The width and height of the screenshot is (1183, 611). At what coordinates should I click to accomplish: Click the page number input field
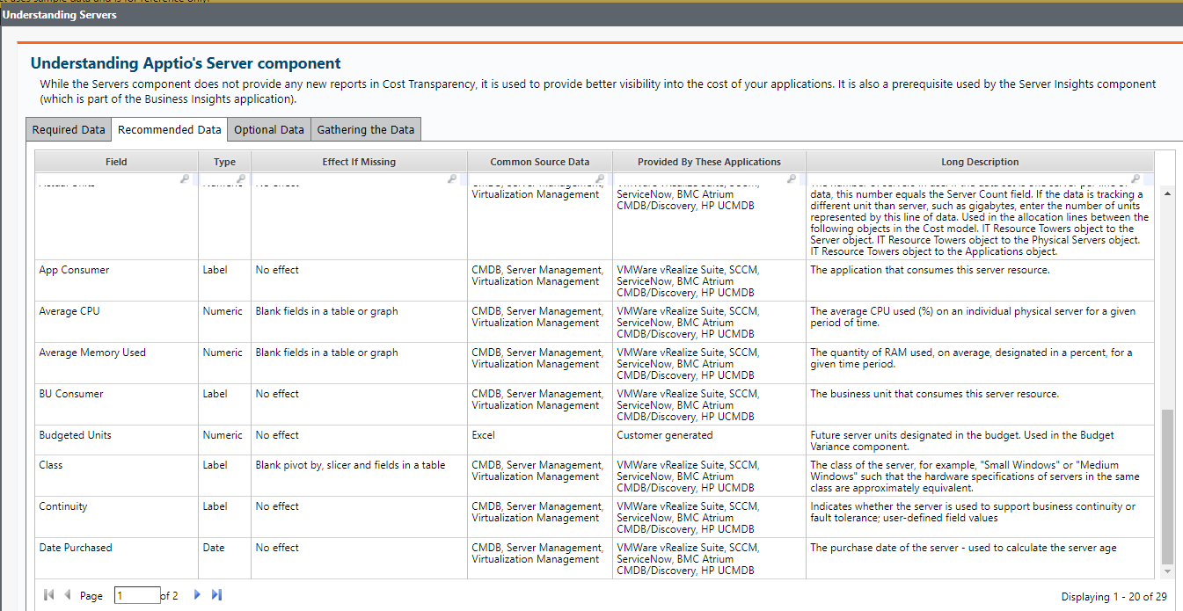pyautogui.click(x=137, y=595)
